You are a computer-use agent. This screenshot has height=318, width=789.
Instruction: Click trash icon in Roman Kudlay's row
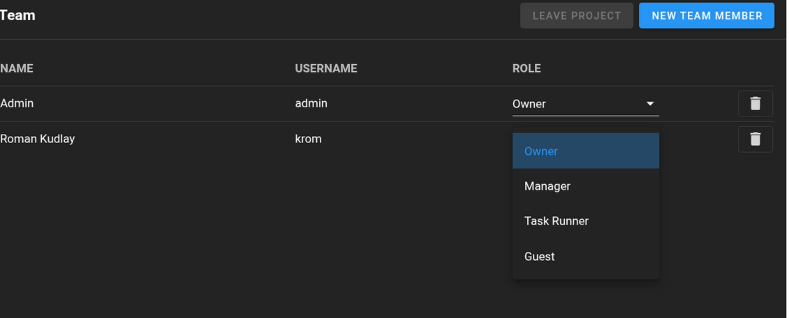pos(755,139)
